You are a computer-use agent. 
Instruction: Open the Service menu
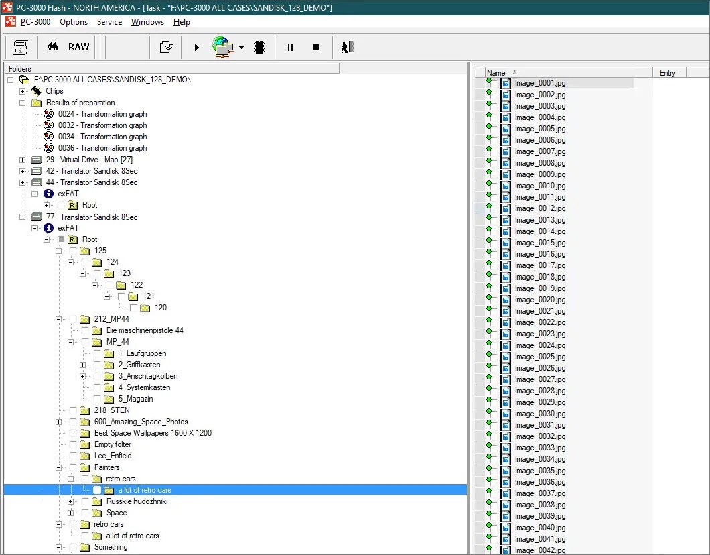coord(109,22)
